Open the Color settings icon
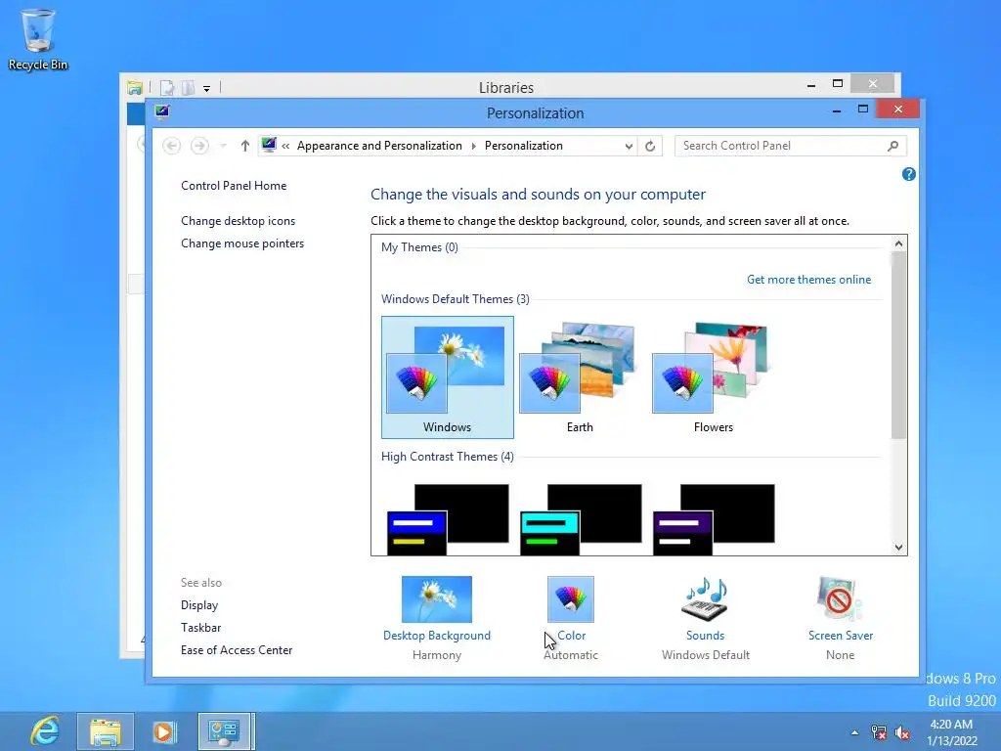 [571, 599]
